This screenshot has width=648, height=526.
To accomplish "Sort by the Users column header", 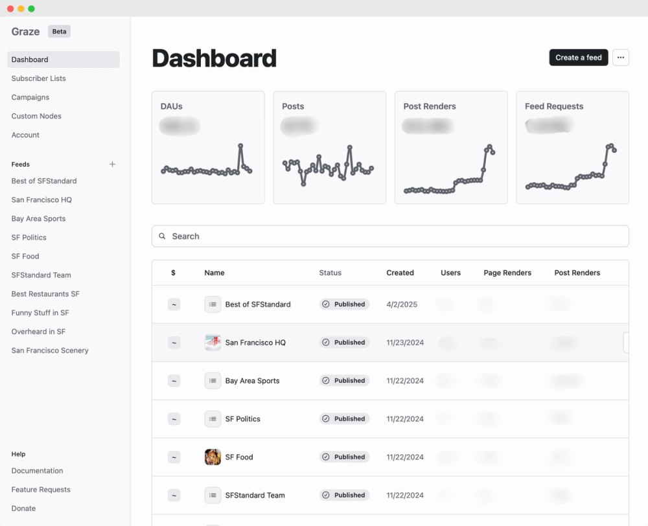I will click(450, 273).
